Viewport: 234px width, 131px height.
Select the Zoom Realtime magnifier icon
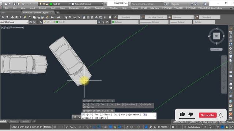70,17
